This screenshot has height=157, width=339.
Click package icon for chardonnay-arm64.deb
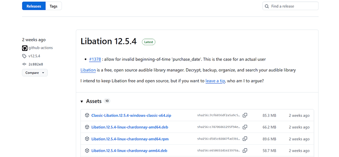[87, 151]
